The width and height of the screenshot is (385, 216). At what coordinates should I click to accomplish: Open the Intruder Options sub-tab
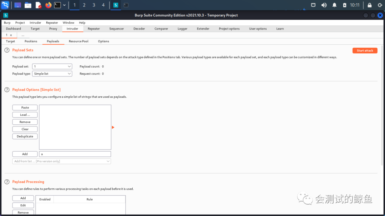[103, 41]
